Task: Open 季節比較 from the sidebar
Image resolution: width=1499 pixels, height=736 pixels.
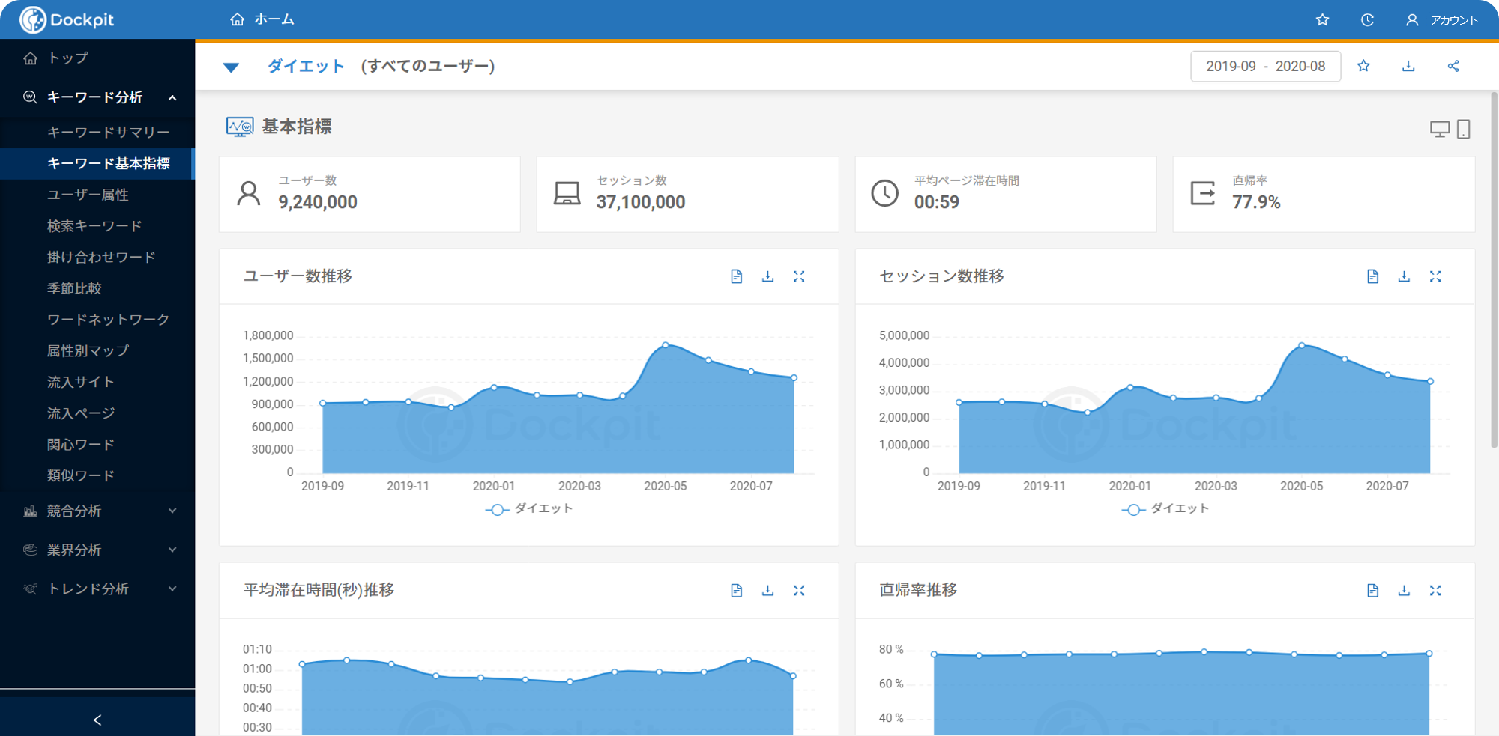Action: coord(74,288)
